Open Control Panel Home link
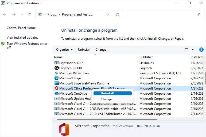Viewport: 206px width, 137px height. (x=21, y=28)
